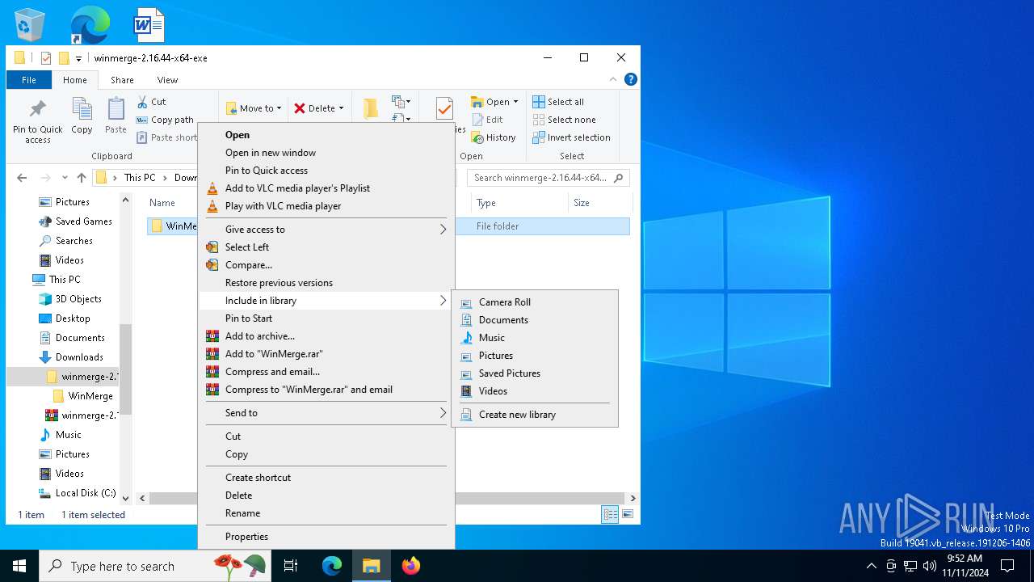Open the Help question mark icon
The image size is (1034, 582).
(x=631, y=79)
